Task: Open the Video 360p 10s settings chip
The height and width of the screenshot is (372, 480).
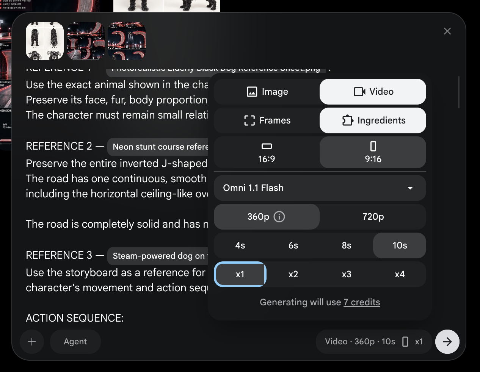Action: tap(374, 342)
